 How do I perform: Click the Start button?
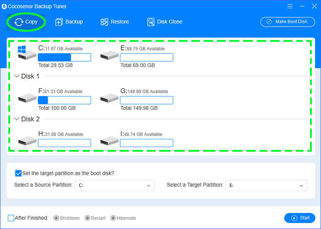click(300, 218)
